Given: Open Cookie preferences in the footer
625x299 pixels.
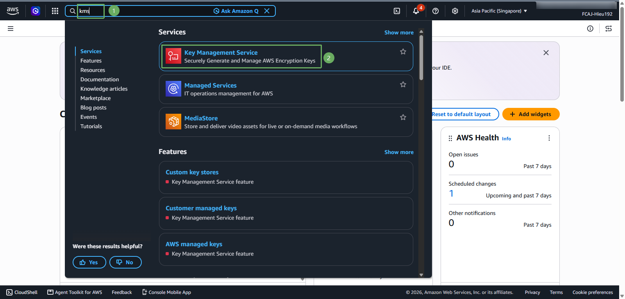Looking at the screenshot, I should coord(593,292).
